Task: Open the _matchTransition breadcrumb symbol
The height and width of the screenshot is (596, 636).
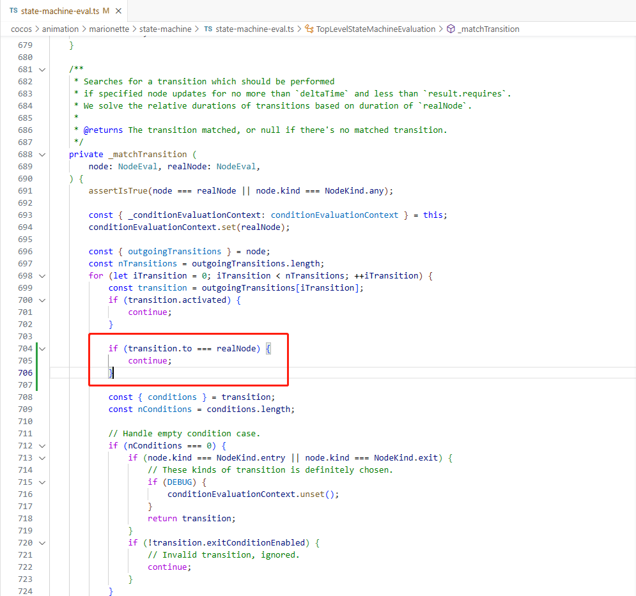Action: click(x=488, y=29)
